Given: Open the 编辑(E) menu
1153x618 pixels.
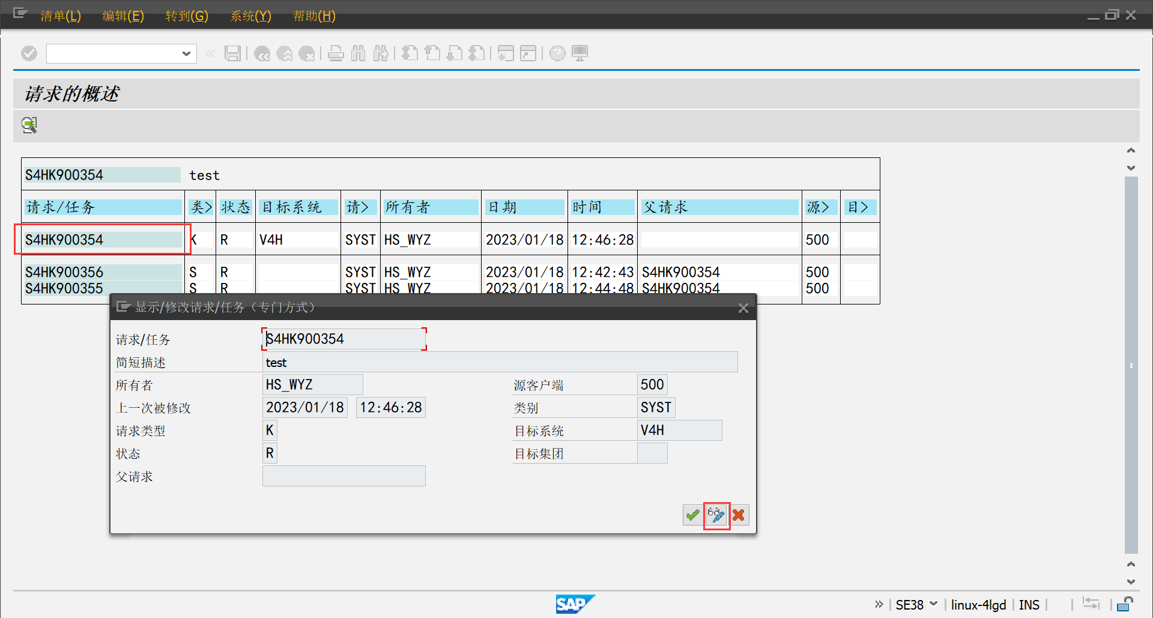Looking at the screenshot, I should click(x=123, y=16).
